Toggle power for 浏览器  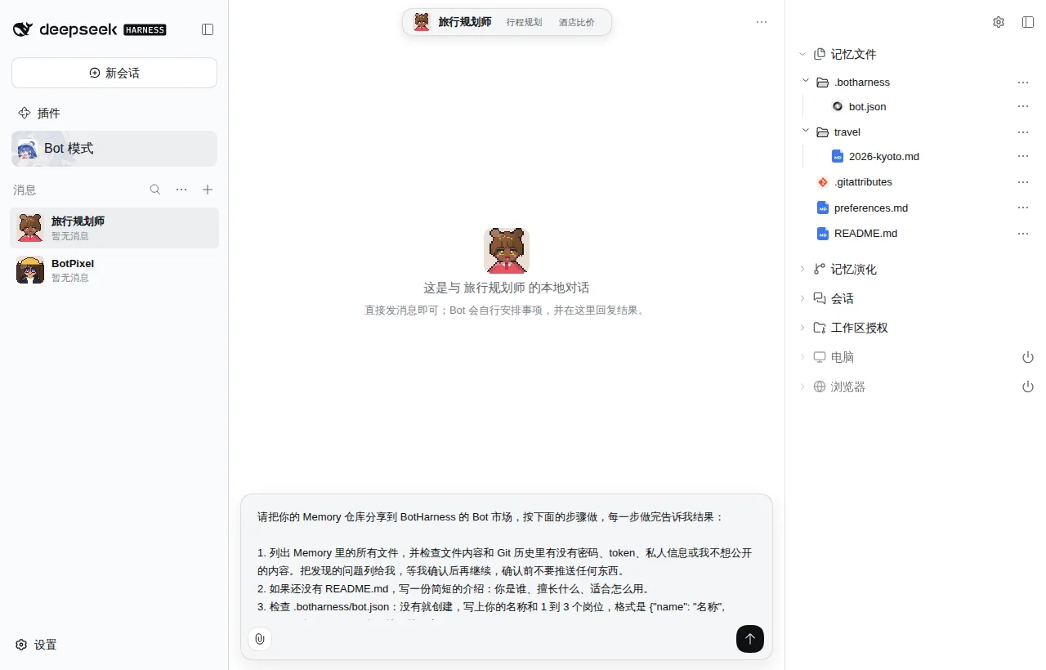tap(1028, 386)
